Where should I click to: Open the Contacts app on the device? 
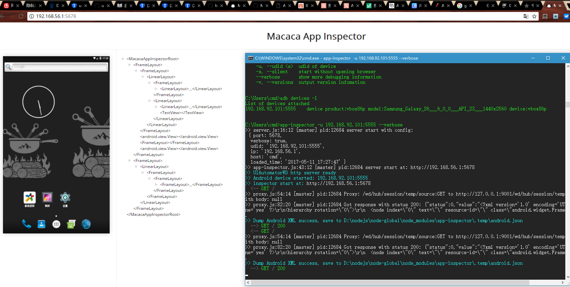pyautogui.click(x=41, y=224)
